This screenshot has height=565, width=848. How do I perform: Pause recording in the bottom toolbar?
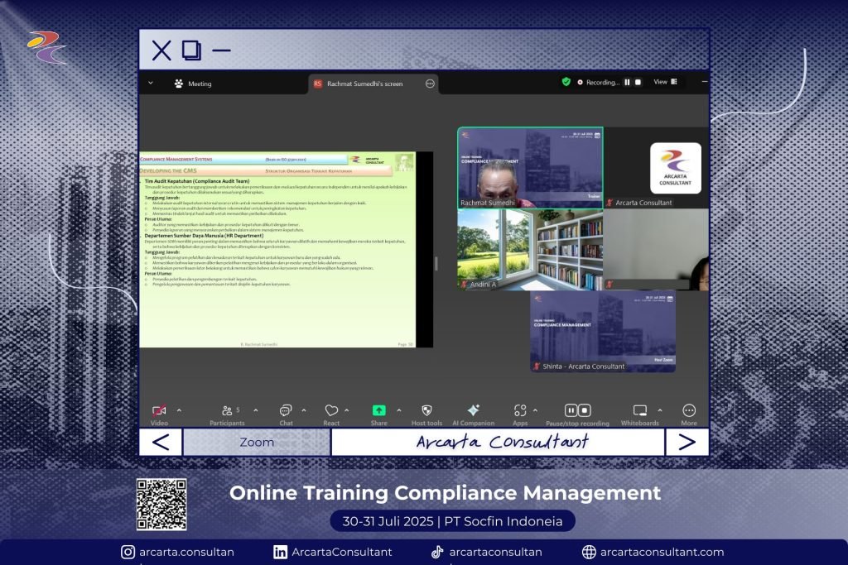pyautogui.click(x=571, y=410)
